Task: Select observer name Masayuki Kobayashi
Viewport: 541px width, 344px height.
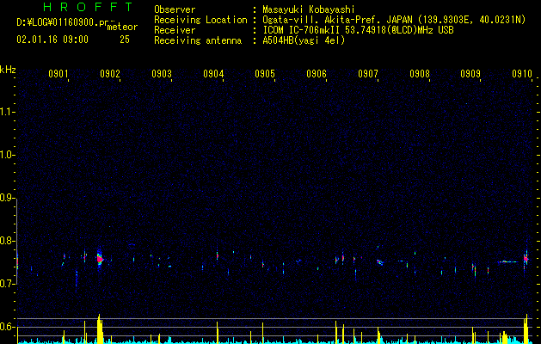Action: click(309, 9)
